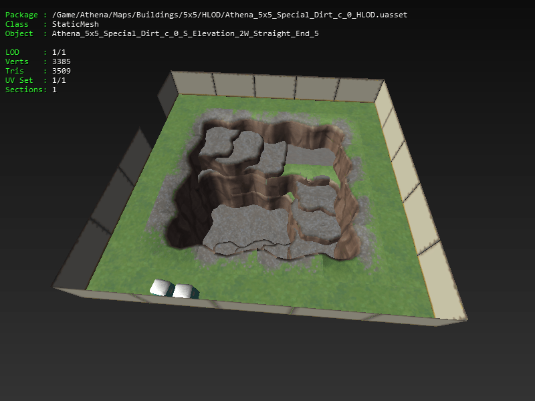
Task: Click the 'Sections:' label
Action: (26, 90)
